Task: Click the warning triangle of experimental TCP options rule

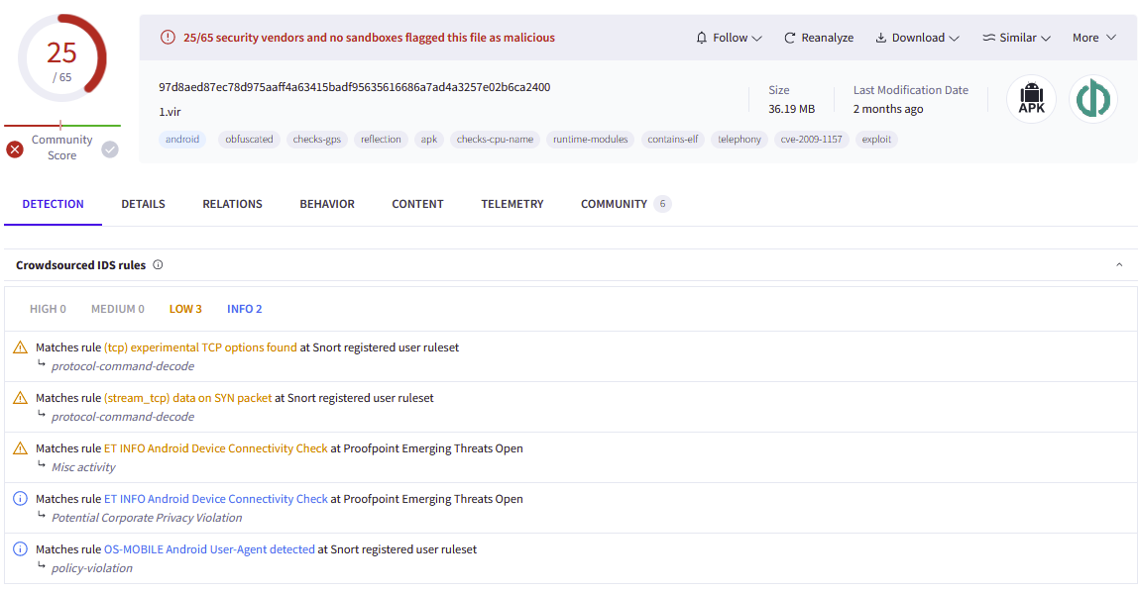Action: coord(21,347)
